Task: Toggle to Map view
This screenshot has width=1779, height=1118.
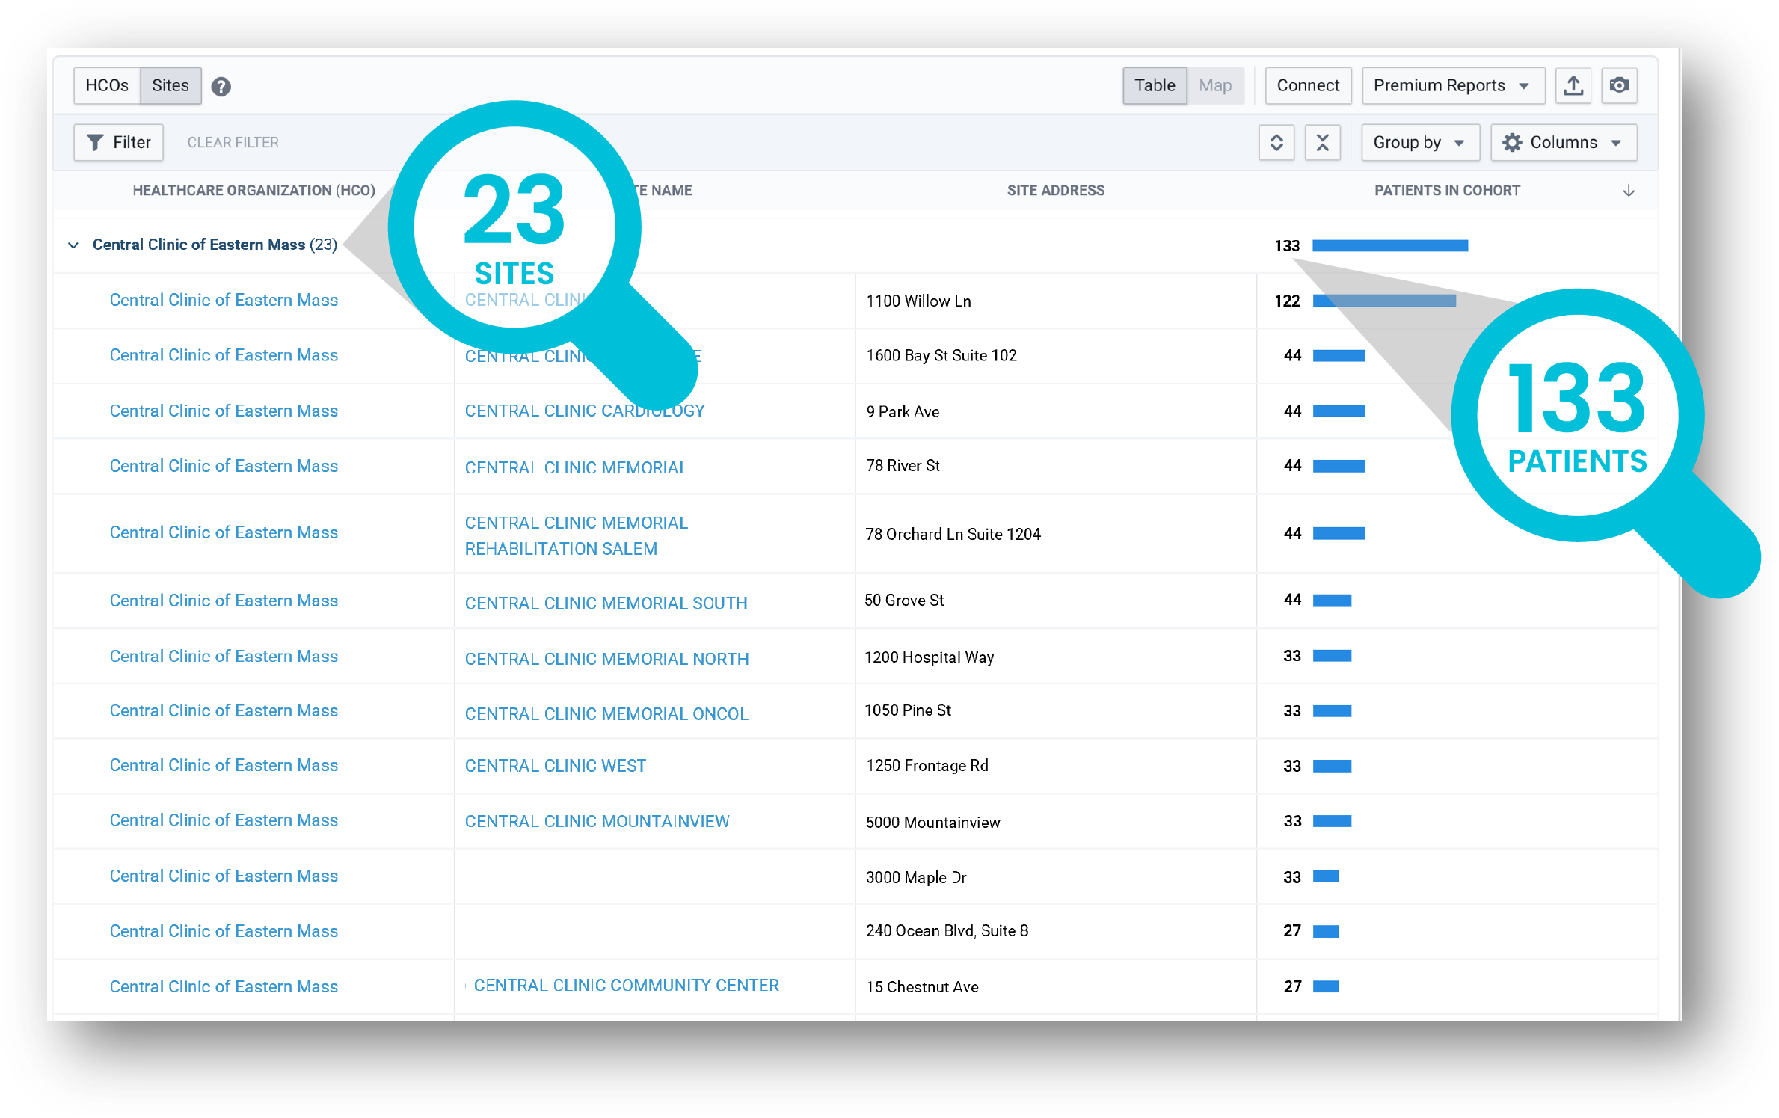Action: point(1215,86)
